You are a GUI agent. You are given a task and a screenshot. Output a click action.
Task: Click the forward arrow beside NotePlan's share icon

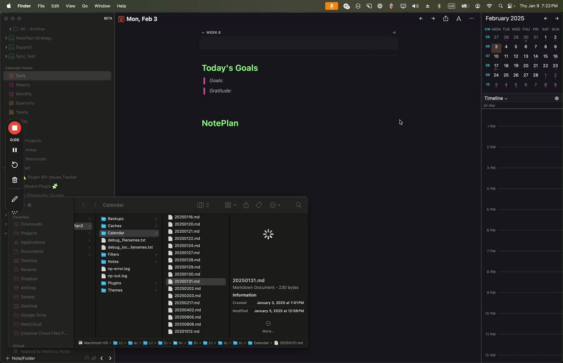[x=433, y=18]
